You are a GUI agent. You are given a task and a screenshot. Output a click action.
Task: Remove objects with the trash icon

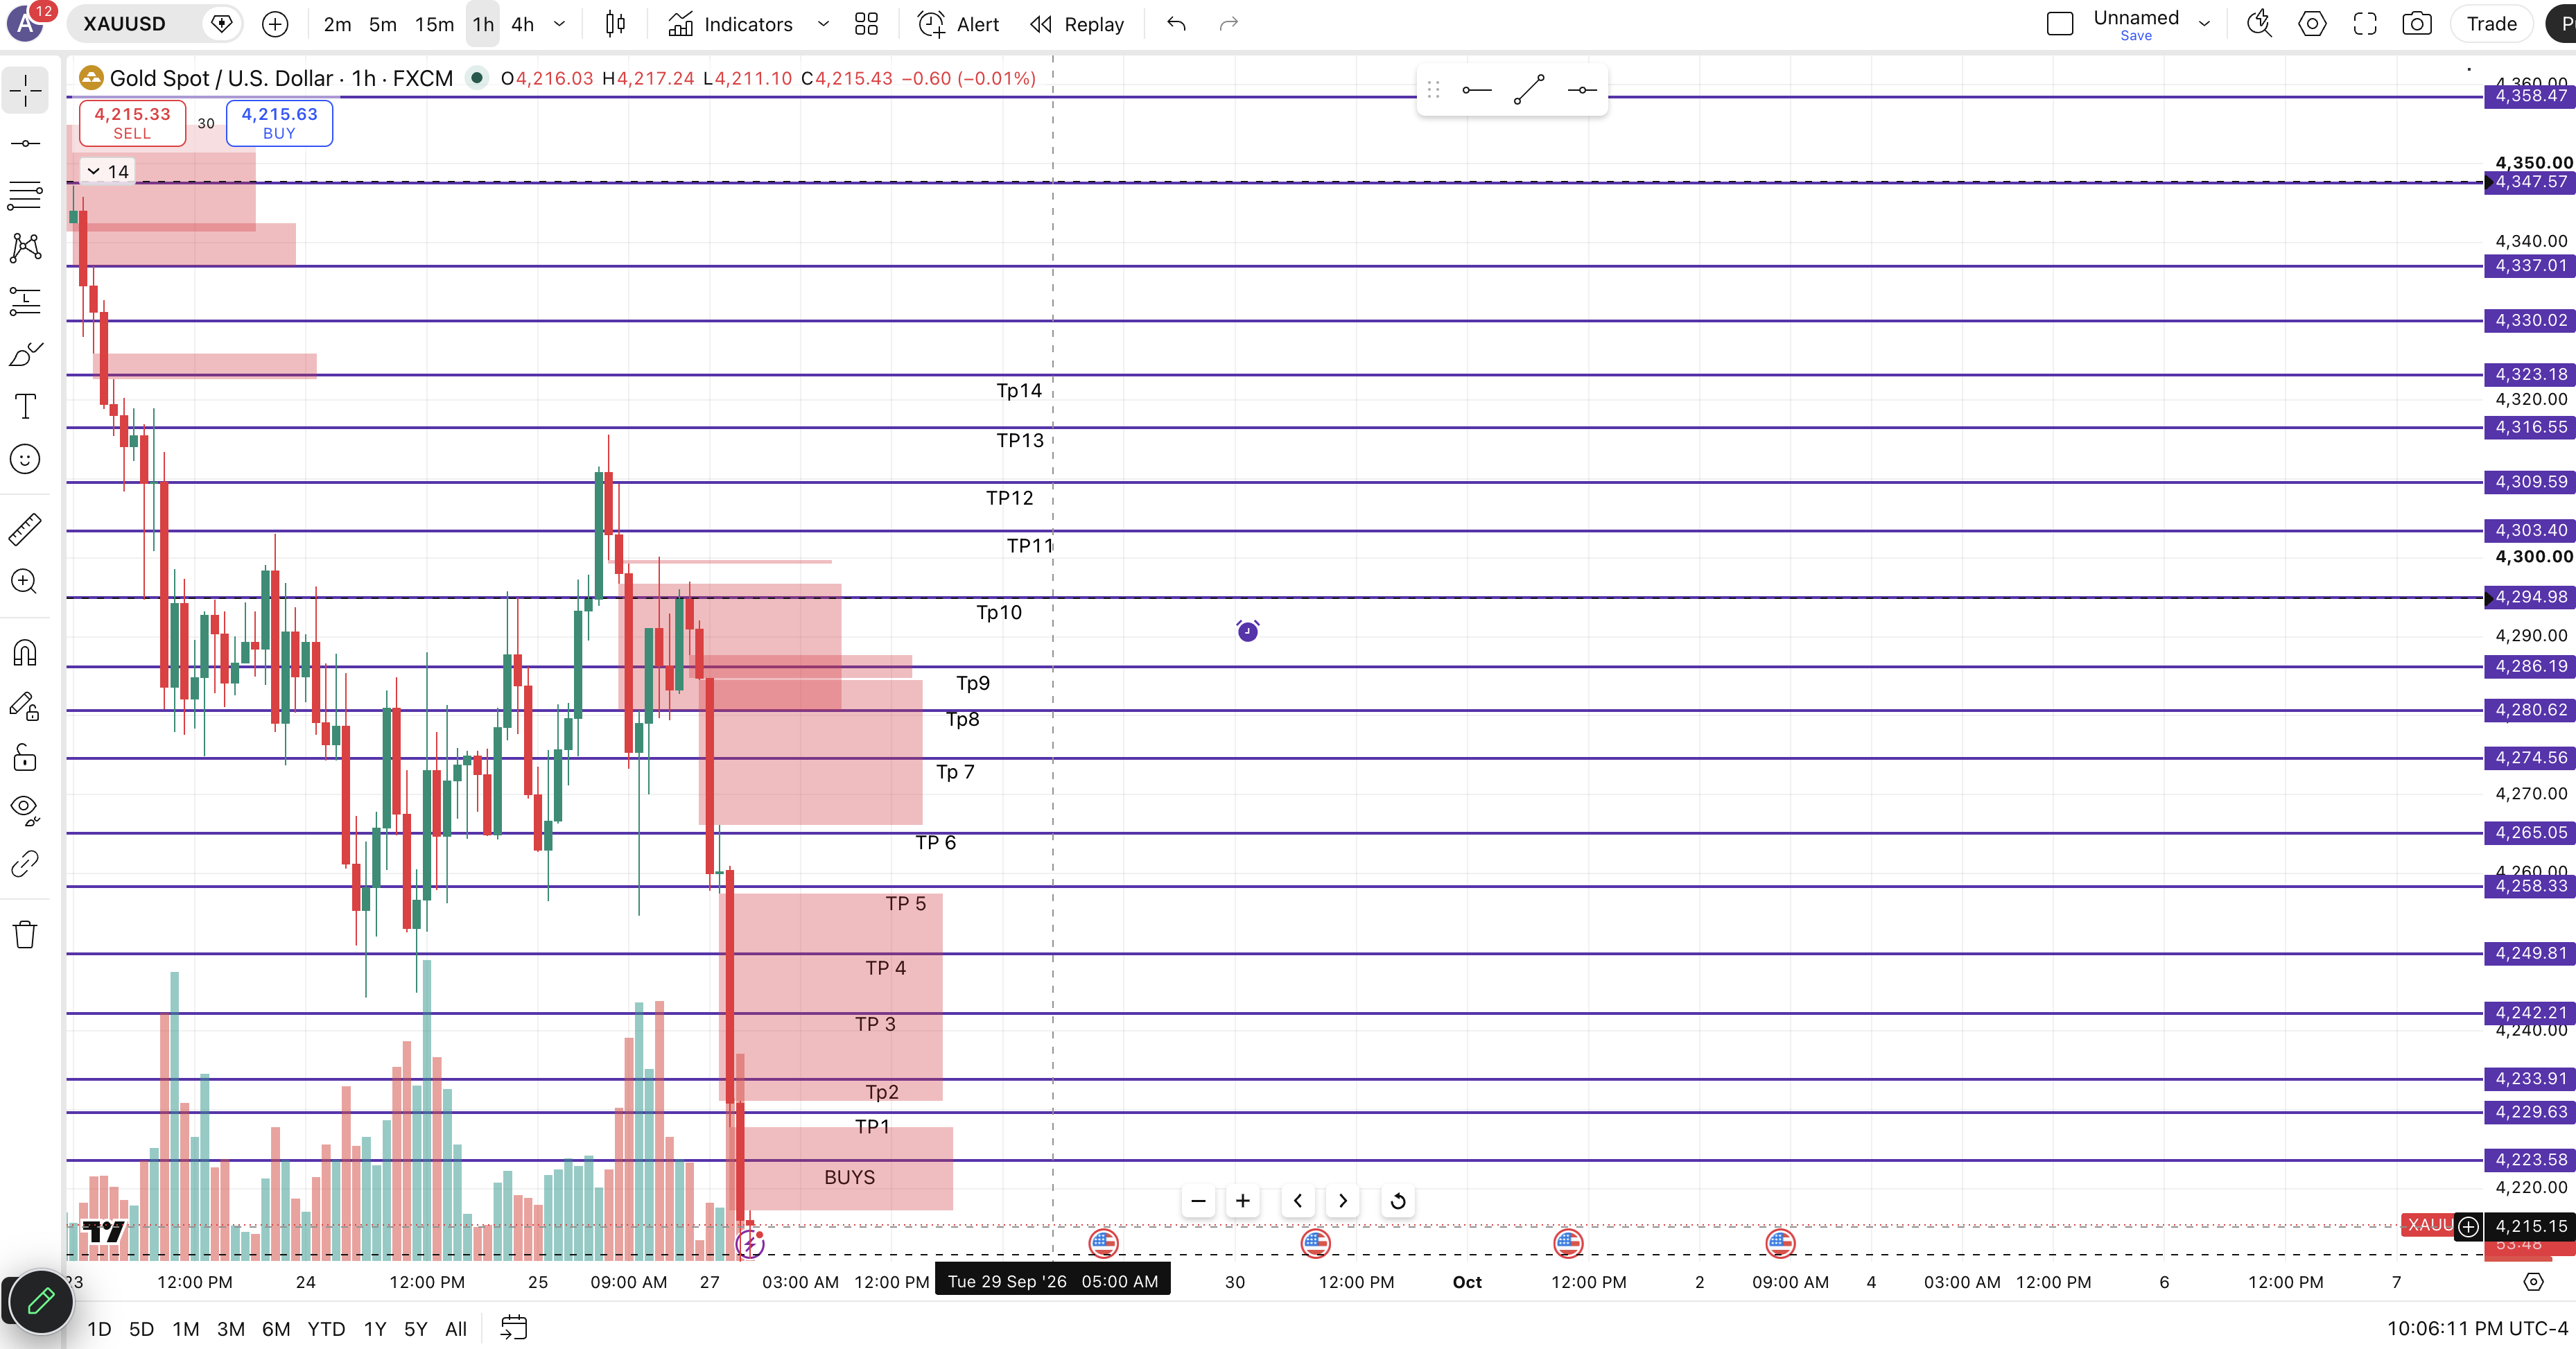(25, 935)
